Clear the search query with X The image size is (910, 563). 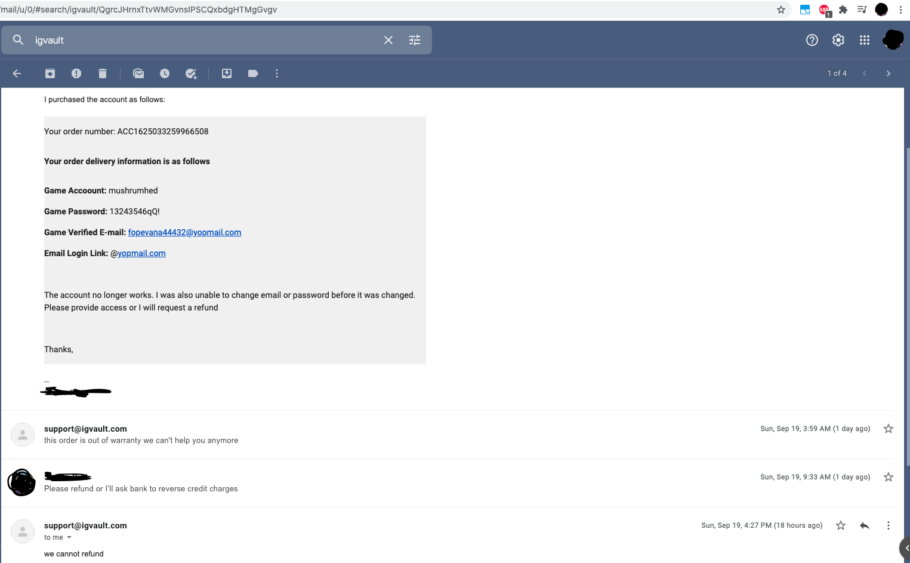point(388,40)
